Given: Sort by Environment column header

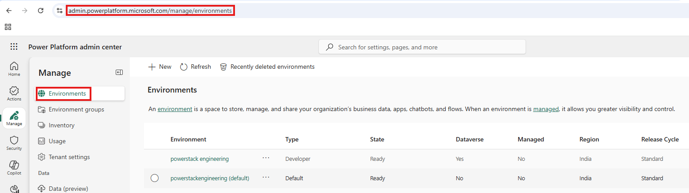Looking at the screenshot, I should [x=188, y=139].
